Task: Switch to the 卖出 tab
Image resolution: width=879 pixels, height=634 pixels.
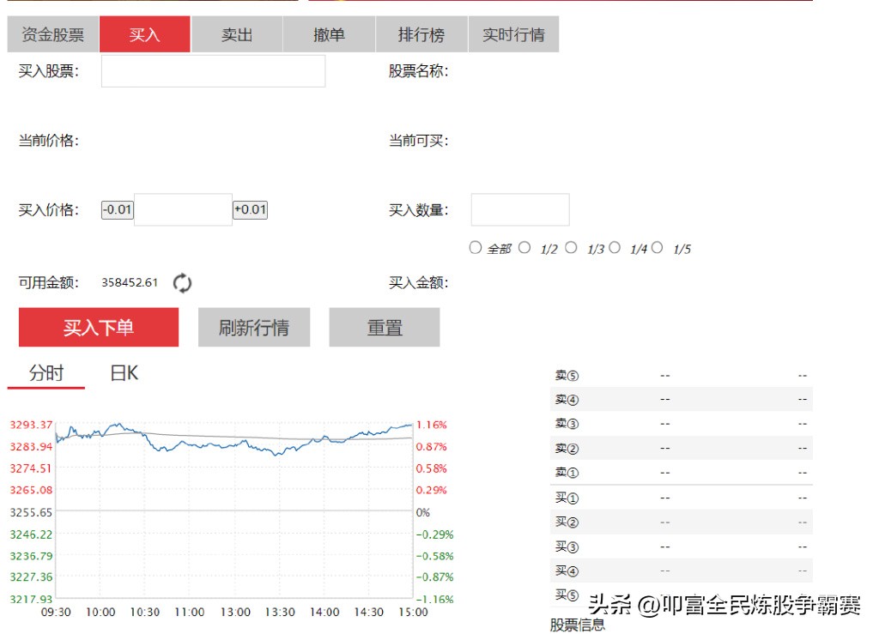Action: pos(237,33)
